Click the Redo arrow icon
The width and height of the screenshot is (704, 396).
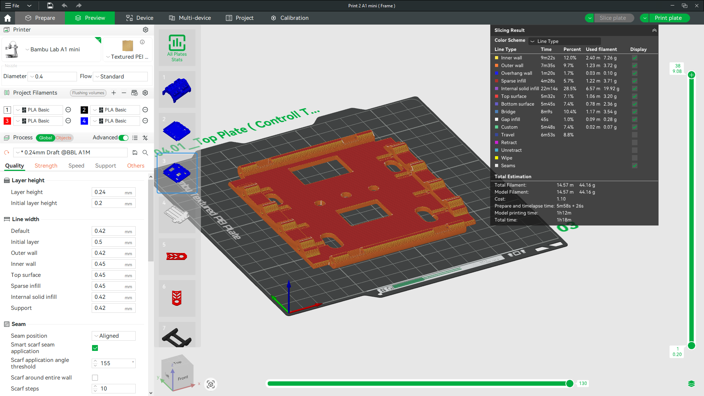tap(78, 5)
